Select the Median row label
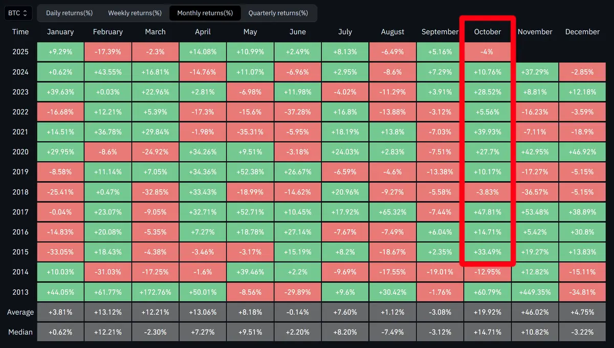Screen dimensions: 614x348 click(x=20, y=332)
